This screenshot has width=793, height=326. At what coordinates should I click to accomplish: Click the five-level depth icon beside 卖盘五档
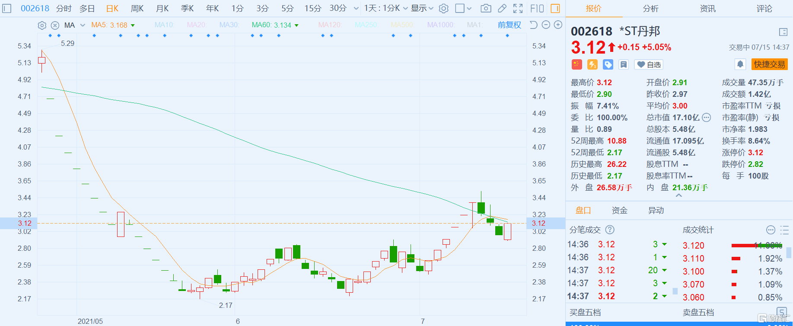click(782, 312)
